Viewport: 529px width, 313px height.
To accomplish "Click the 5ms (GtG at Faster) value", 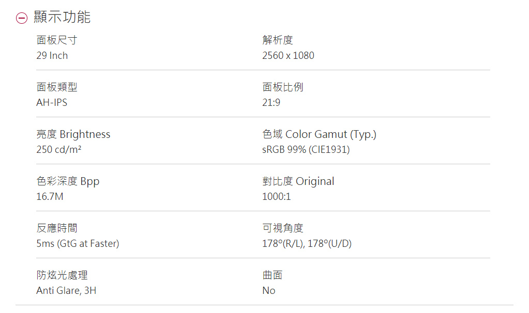I will coord(78,243).
